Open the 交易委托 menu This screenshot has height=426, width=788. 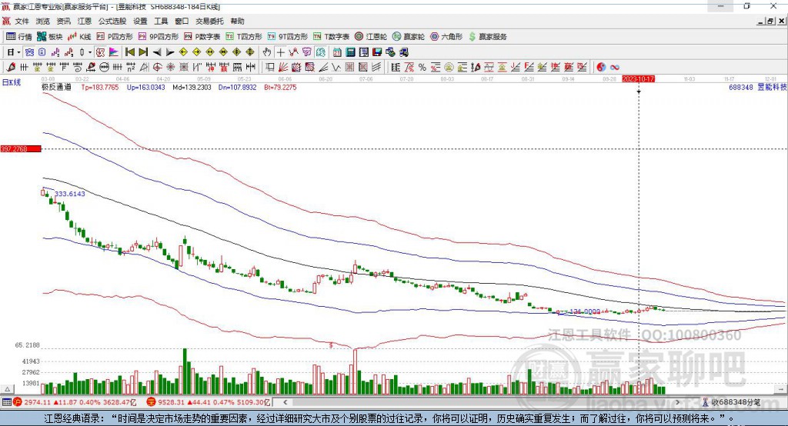tap(209, 21)
